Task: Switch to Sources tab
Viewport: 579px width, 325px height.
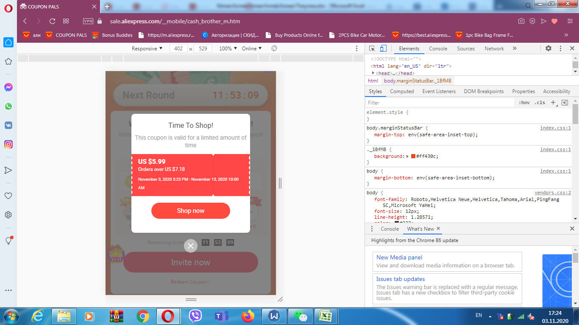Action: [x=466, y=49]
